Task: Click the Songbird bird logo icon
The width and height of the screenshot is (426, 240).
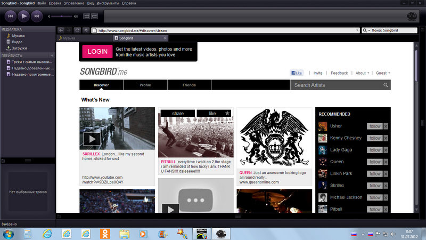Action: [x=412, y=17]
